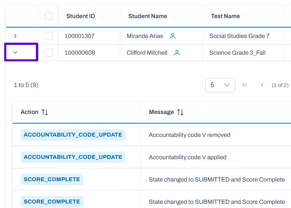Viewport: 291px width, 208px height.
Task: Click the '1 to 5 (9)' record count
Action: [x=26, y=85]
